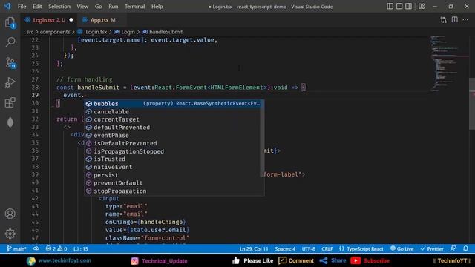The height and width of the screenshot is (267, 475).
Task: Toggle the primary side bar layout icon
Action: click(x=390, y=7)
